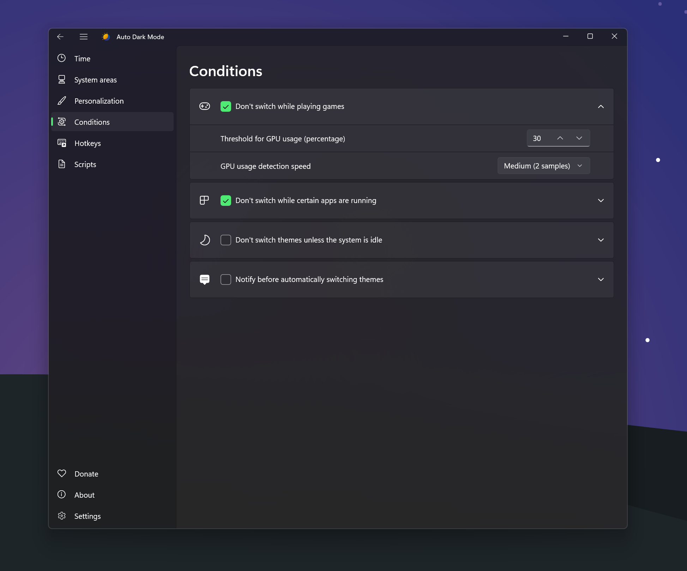This screenshot has width=687, height=571.
Task: Click Threshold for GPU usage label
Action: (283, 139)
